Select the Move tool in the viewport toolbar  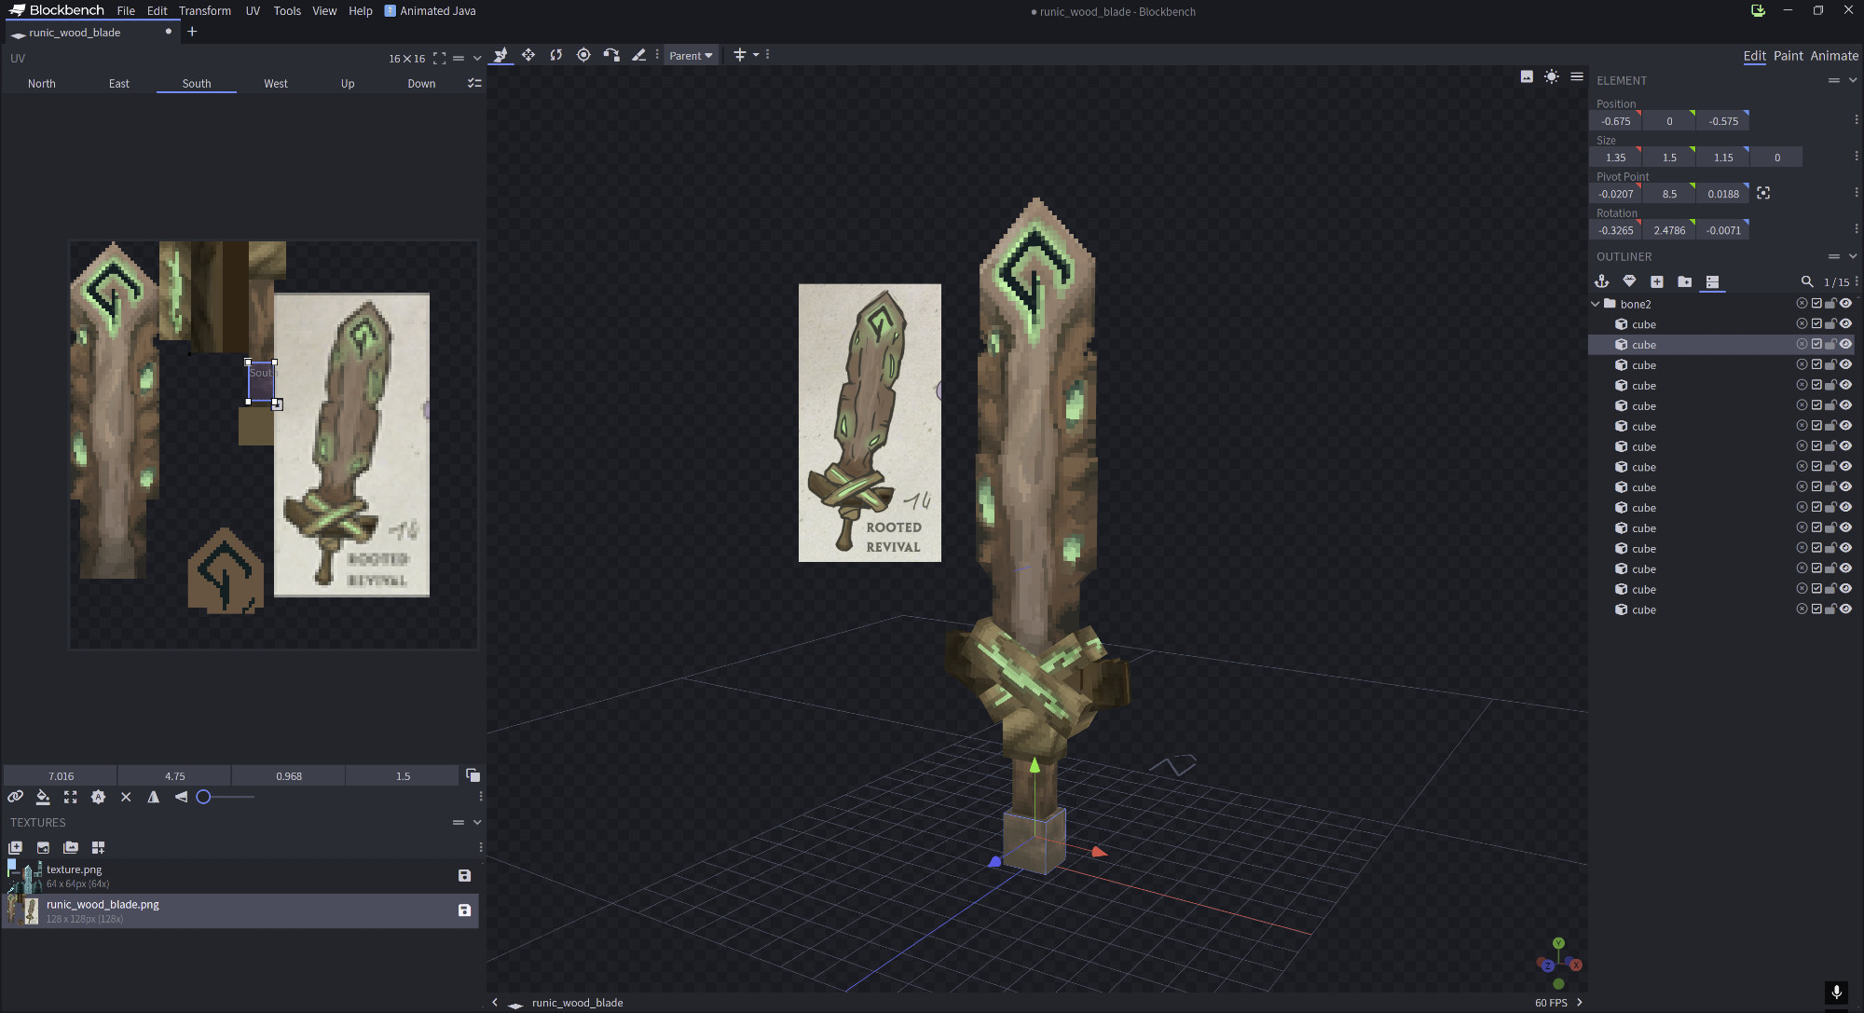coord(500,55)
